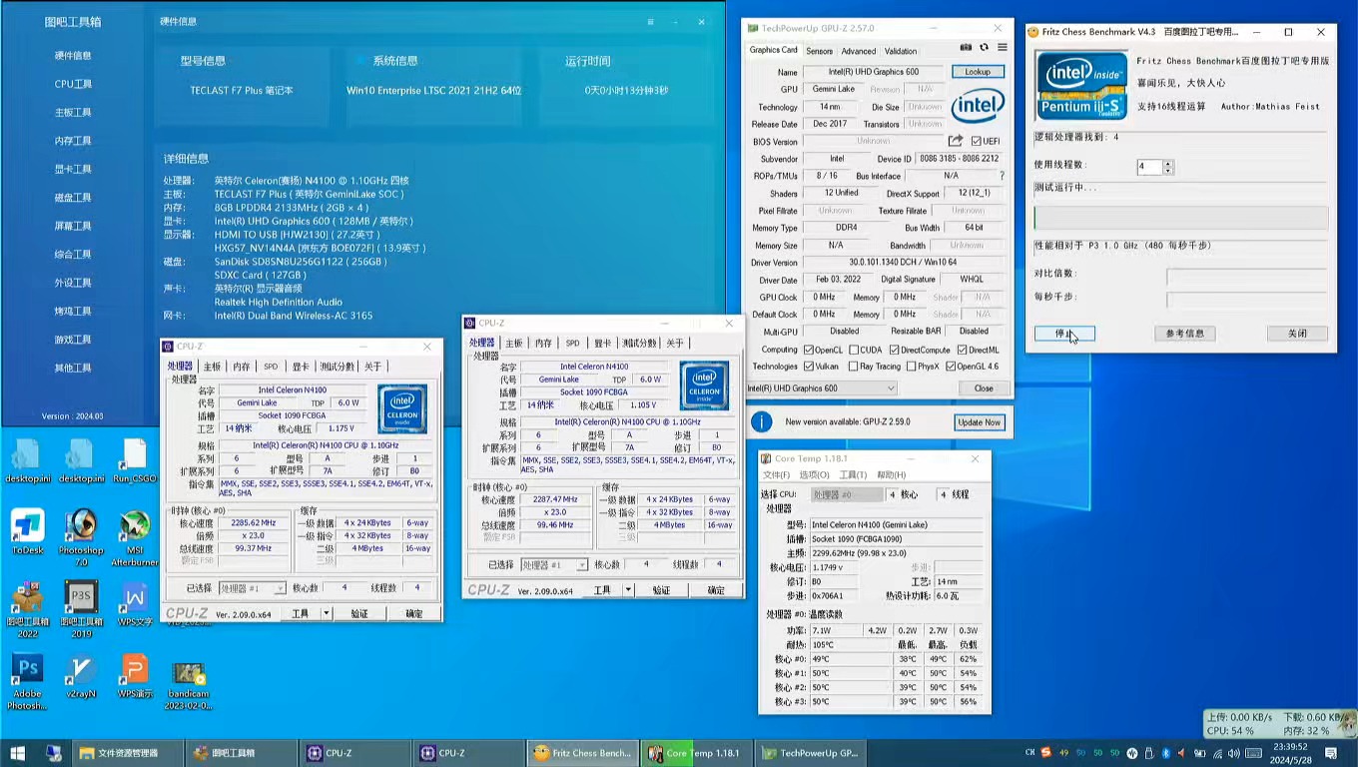Open v2rayN desktop shortcut
The height and width of the screenshot is (767, 1358).
coord(81,675)
